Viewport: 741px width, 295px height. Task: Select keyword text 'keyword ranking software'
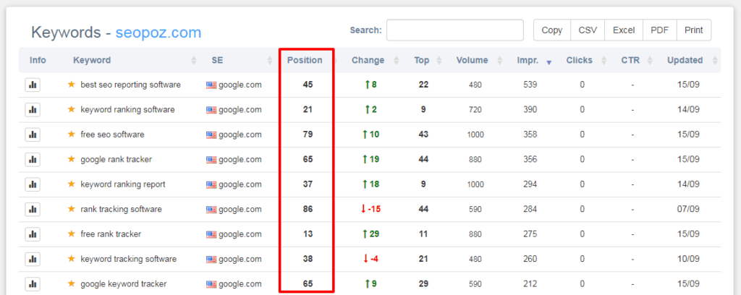[x=127, y=109]
